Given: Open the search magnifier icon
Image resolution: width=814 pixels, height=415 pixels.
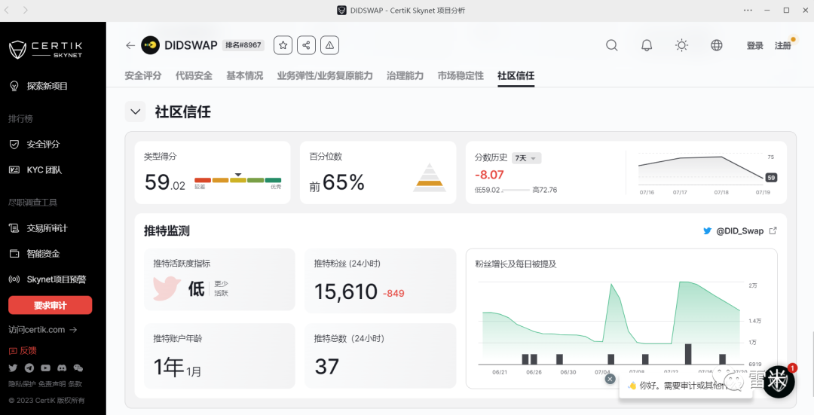Looking at the screenshot, I should coord(612,45).
